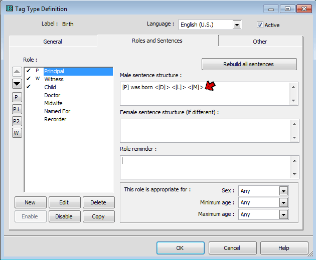Toggle the Active checkbox

pyautogui.click(x=260, y=25)
